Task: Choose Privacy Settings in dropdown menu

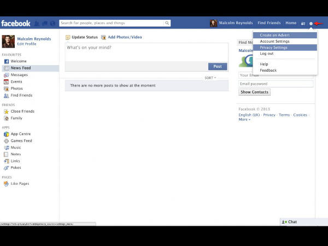Action: coord(285,48)
